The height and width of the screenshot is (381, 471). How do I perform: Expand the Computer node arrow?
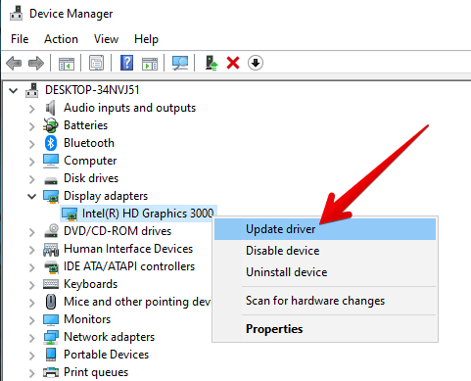[31, 162]
